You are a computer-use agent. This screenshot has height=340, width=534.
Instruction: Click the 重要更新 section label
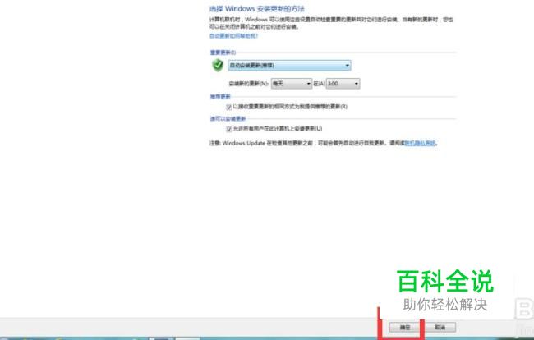223,53
